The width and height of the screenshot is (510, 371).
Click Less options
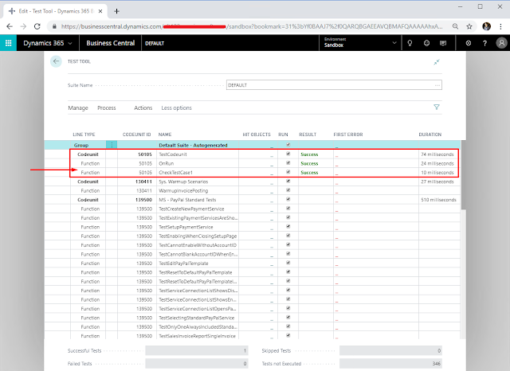point(176,107)
